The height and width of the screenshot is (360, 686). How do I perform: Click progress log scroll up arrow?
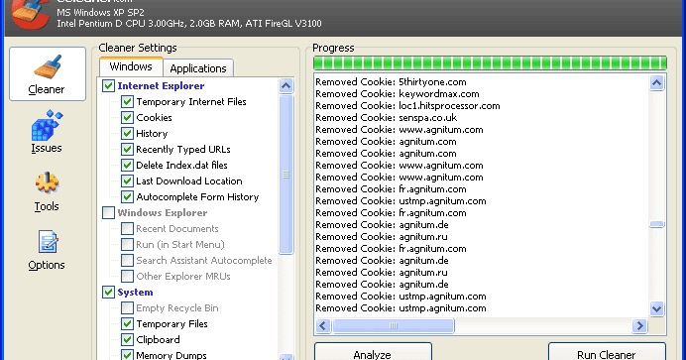656,82
